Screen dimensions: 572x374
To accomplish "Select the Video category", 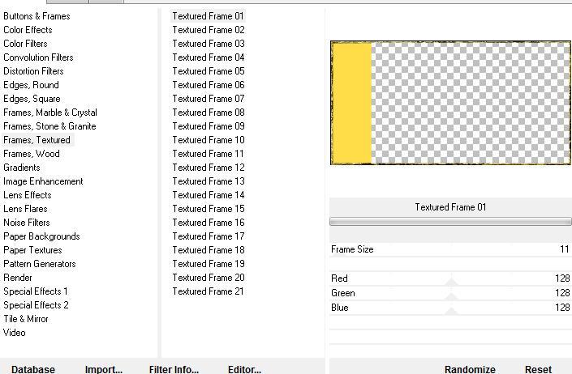I will [x=15, y=333].
